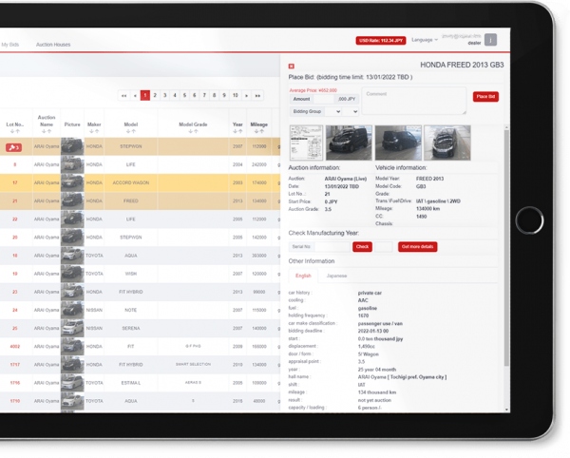Click the TOYOTA WISH row picture

pos(72,274)
